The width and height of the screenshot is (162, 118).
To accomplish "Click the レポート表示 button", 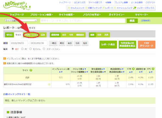I will (108, 44).
